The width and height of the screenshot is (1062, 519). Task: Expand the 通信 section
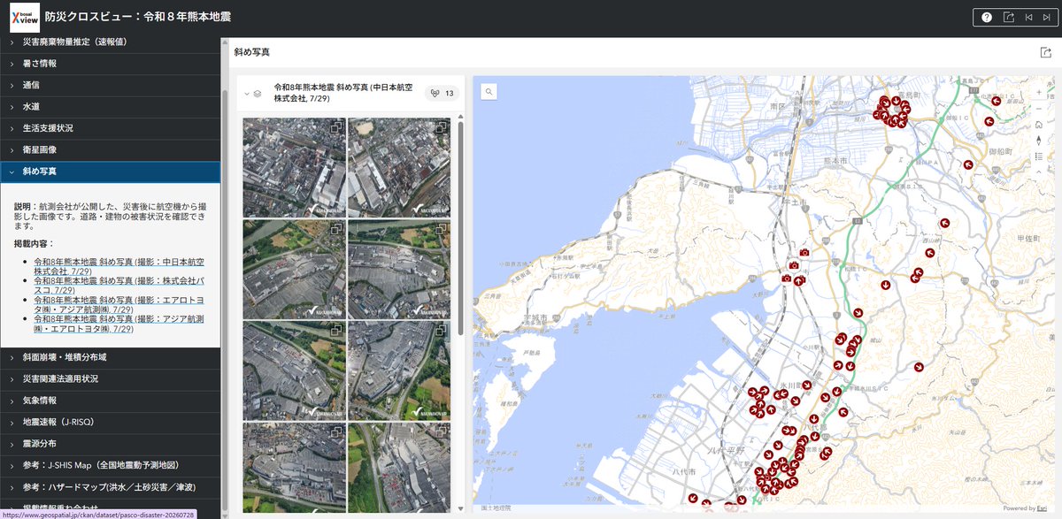pos(110,85)
